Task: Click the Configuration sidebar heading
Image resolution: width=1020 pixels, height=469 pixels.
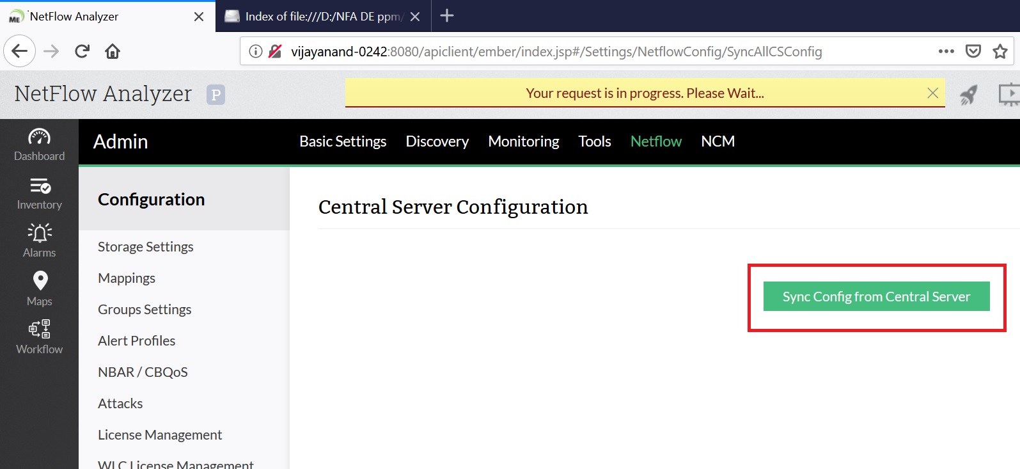Action: [152, 200]
